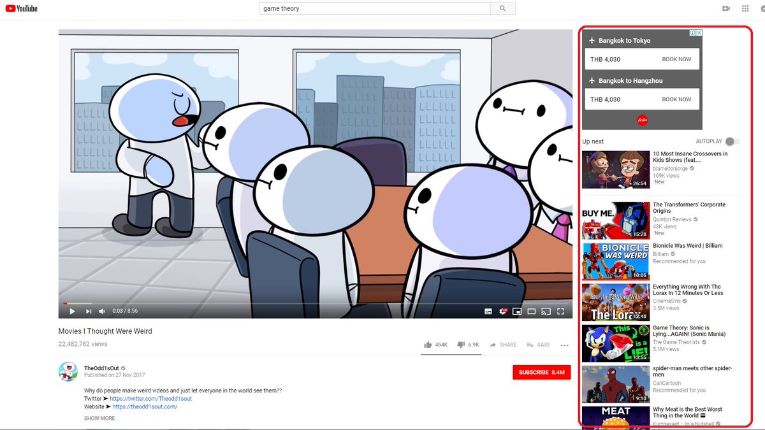Open the theodd1sout.com website link
This screenshot has width=765, height=430.
click(145, 406)
